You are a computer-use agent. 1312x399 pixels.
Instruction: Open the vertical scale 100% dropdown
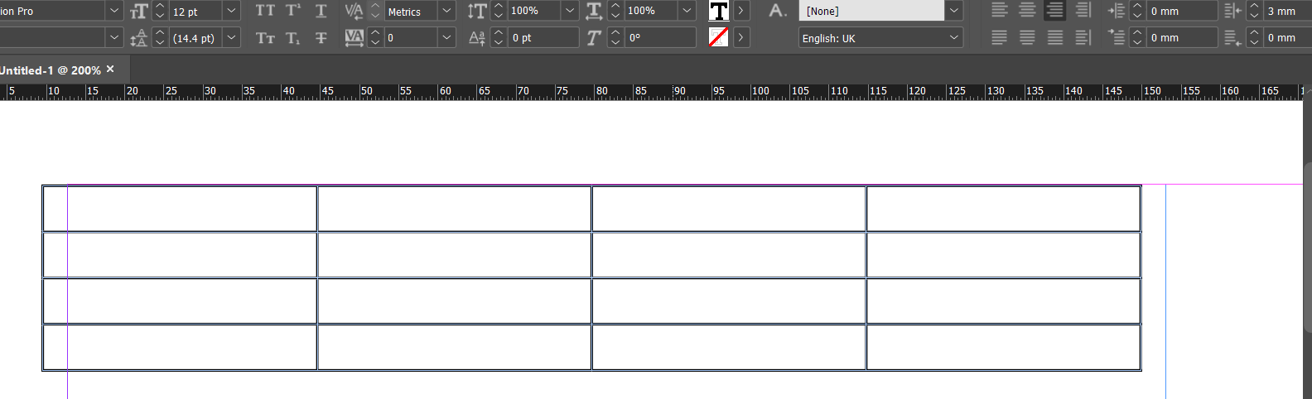[570, 11]
